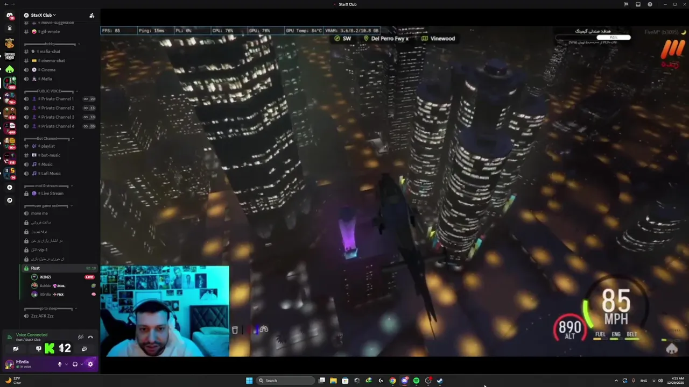The height and width of the screenshot is (387, 689).
Task: Click the streamer webcam overlay
Action: click(x=165, y=311)
